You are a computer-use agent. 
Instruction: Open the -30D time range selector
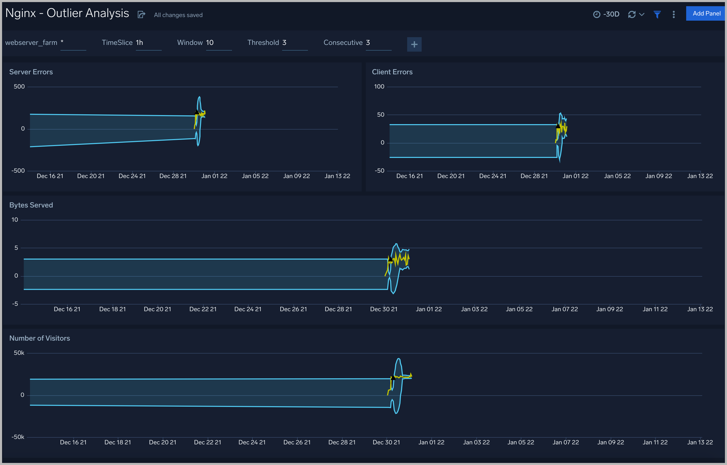tap(611, 14)
